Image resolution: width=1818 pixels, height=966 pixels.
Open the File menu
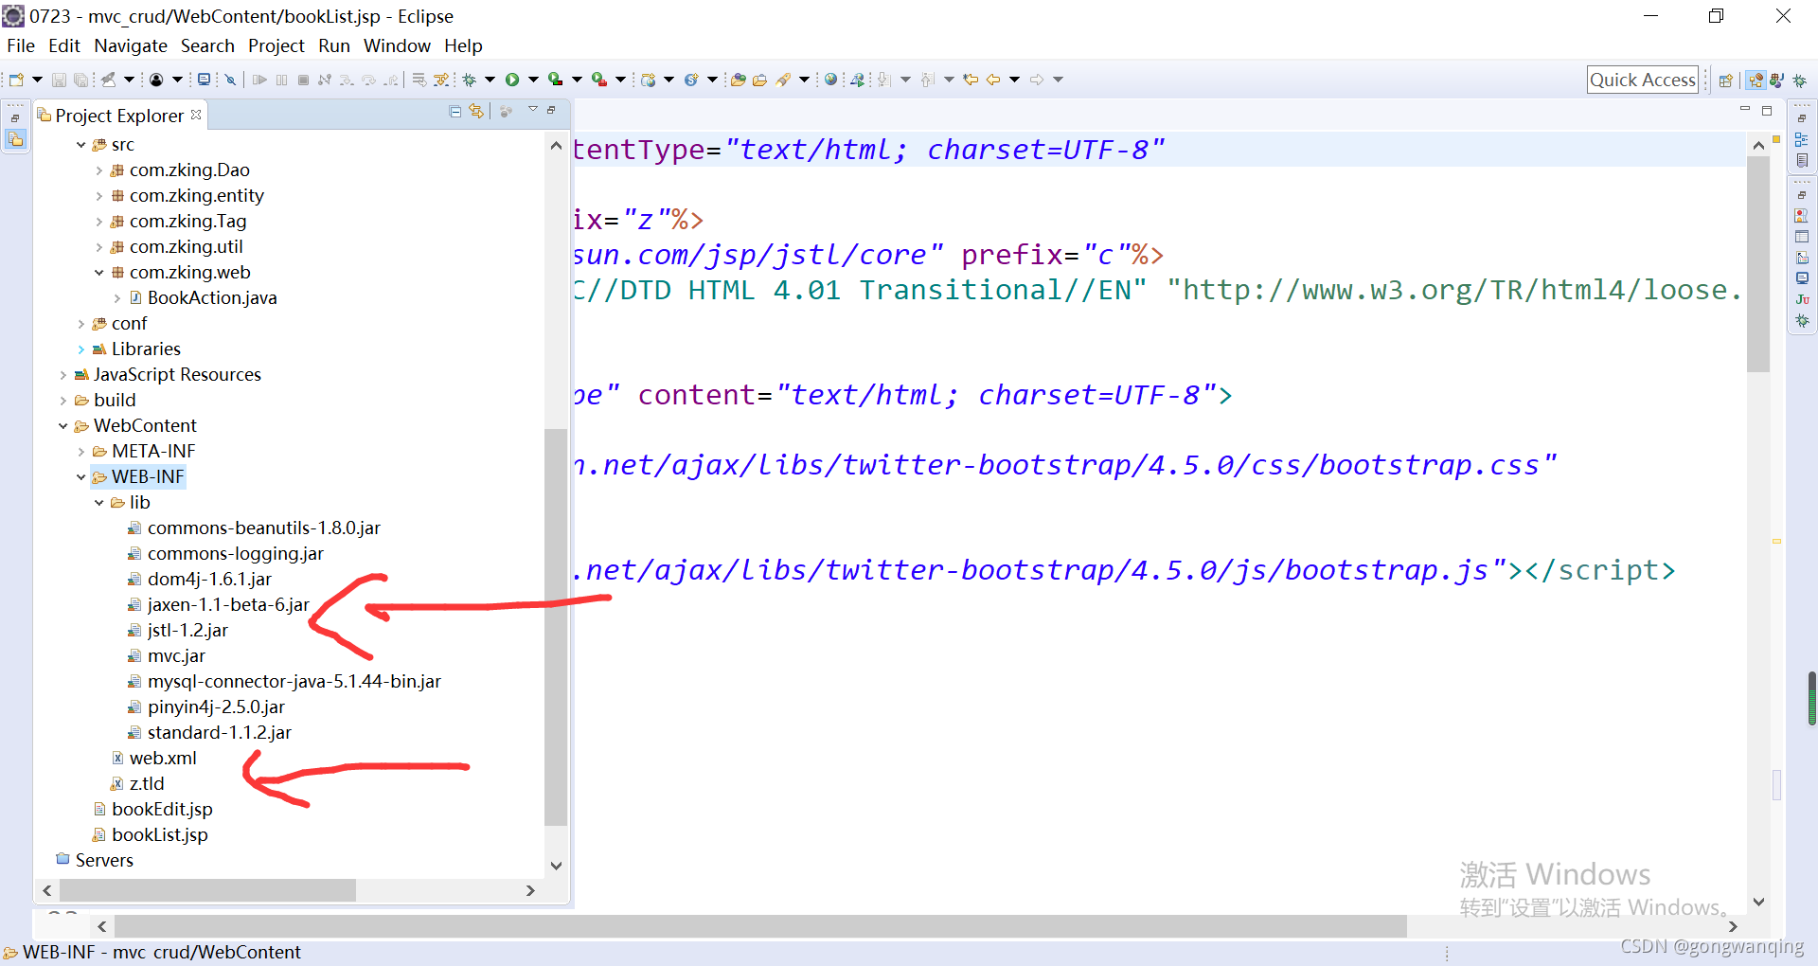coord(21,45)
